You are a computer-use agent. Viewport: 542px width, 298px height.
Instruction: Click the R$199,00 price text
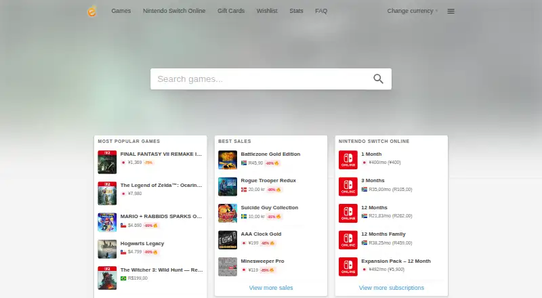pos(138,278)
